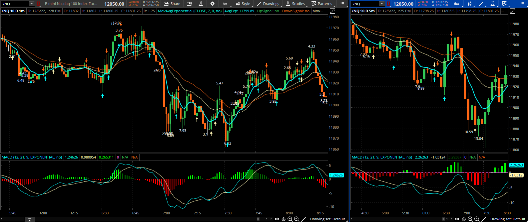Click the /NQ symbol field in left chart
This screenshot has width=528, height=222.
15,4
